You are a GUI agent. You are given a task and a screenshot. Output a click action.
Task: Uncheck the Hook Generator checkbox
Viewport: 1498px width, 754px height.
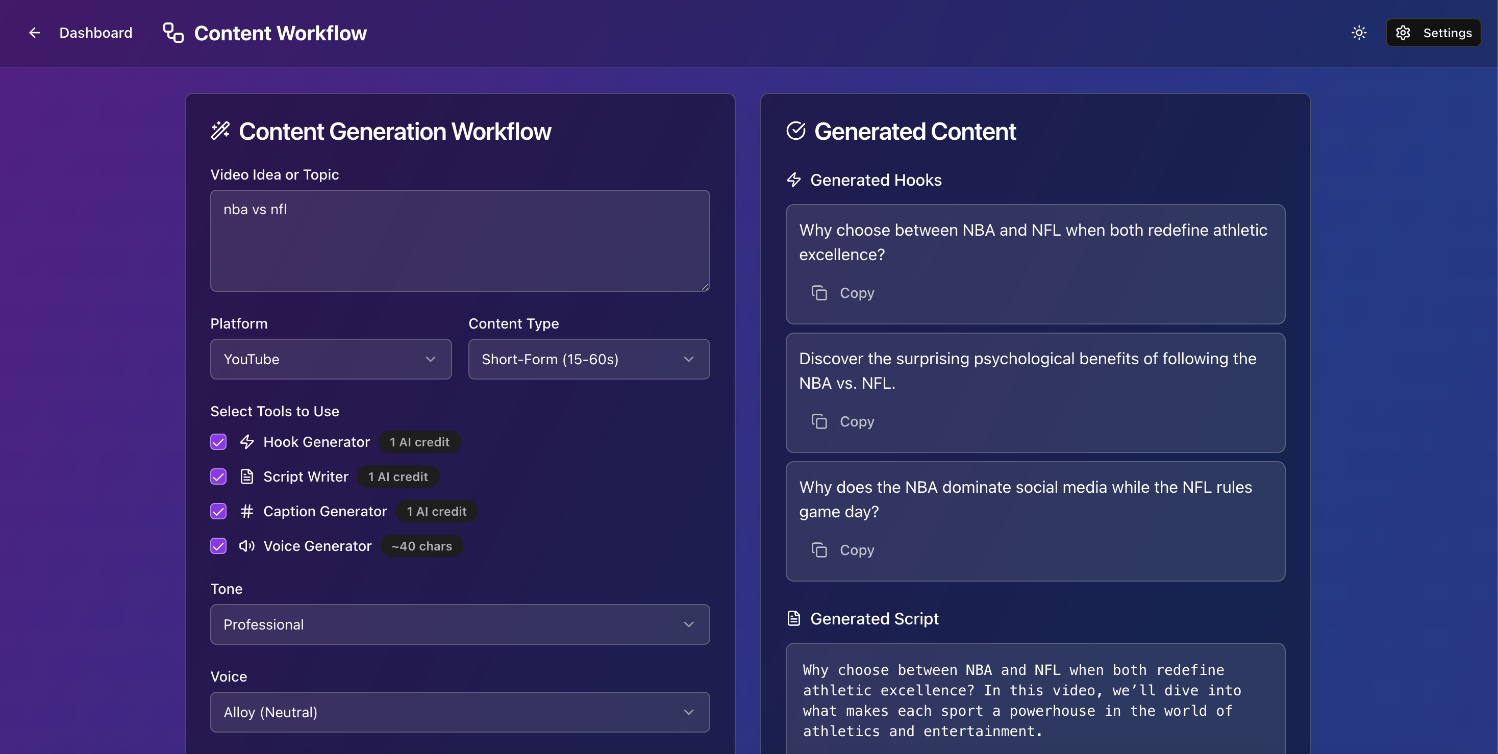click(x=219, y=442)
